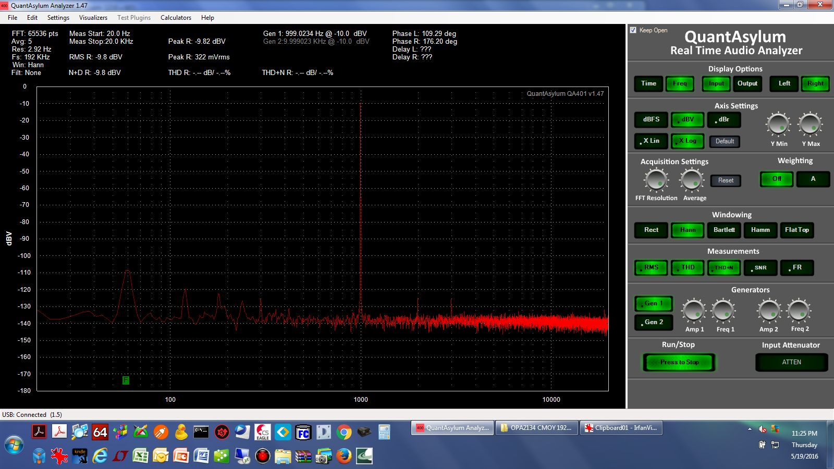The width and height of the screenshot is (834, 469).
Task: Open the command prompt taskbar icon
Action: pos(201,432)
